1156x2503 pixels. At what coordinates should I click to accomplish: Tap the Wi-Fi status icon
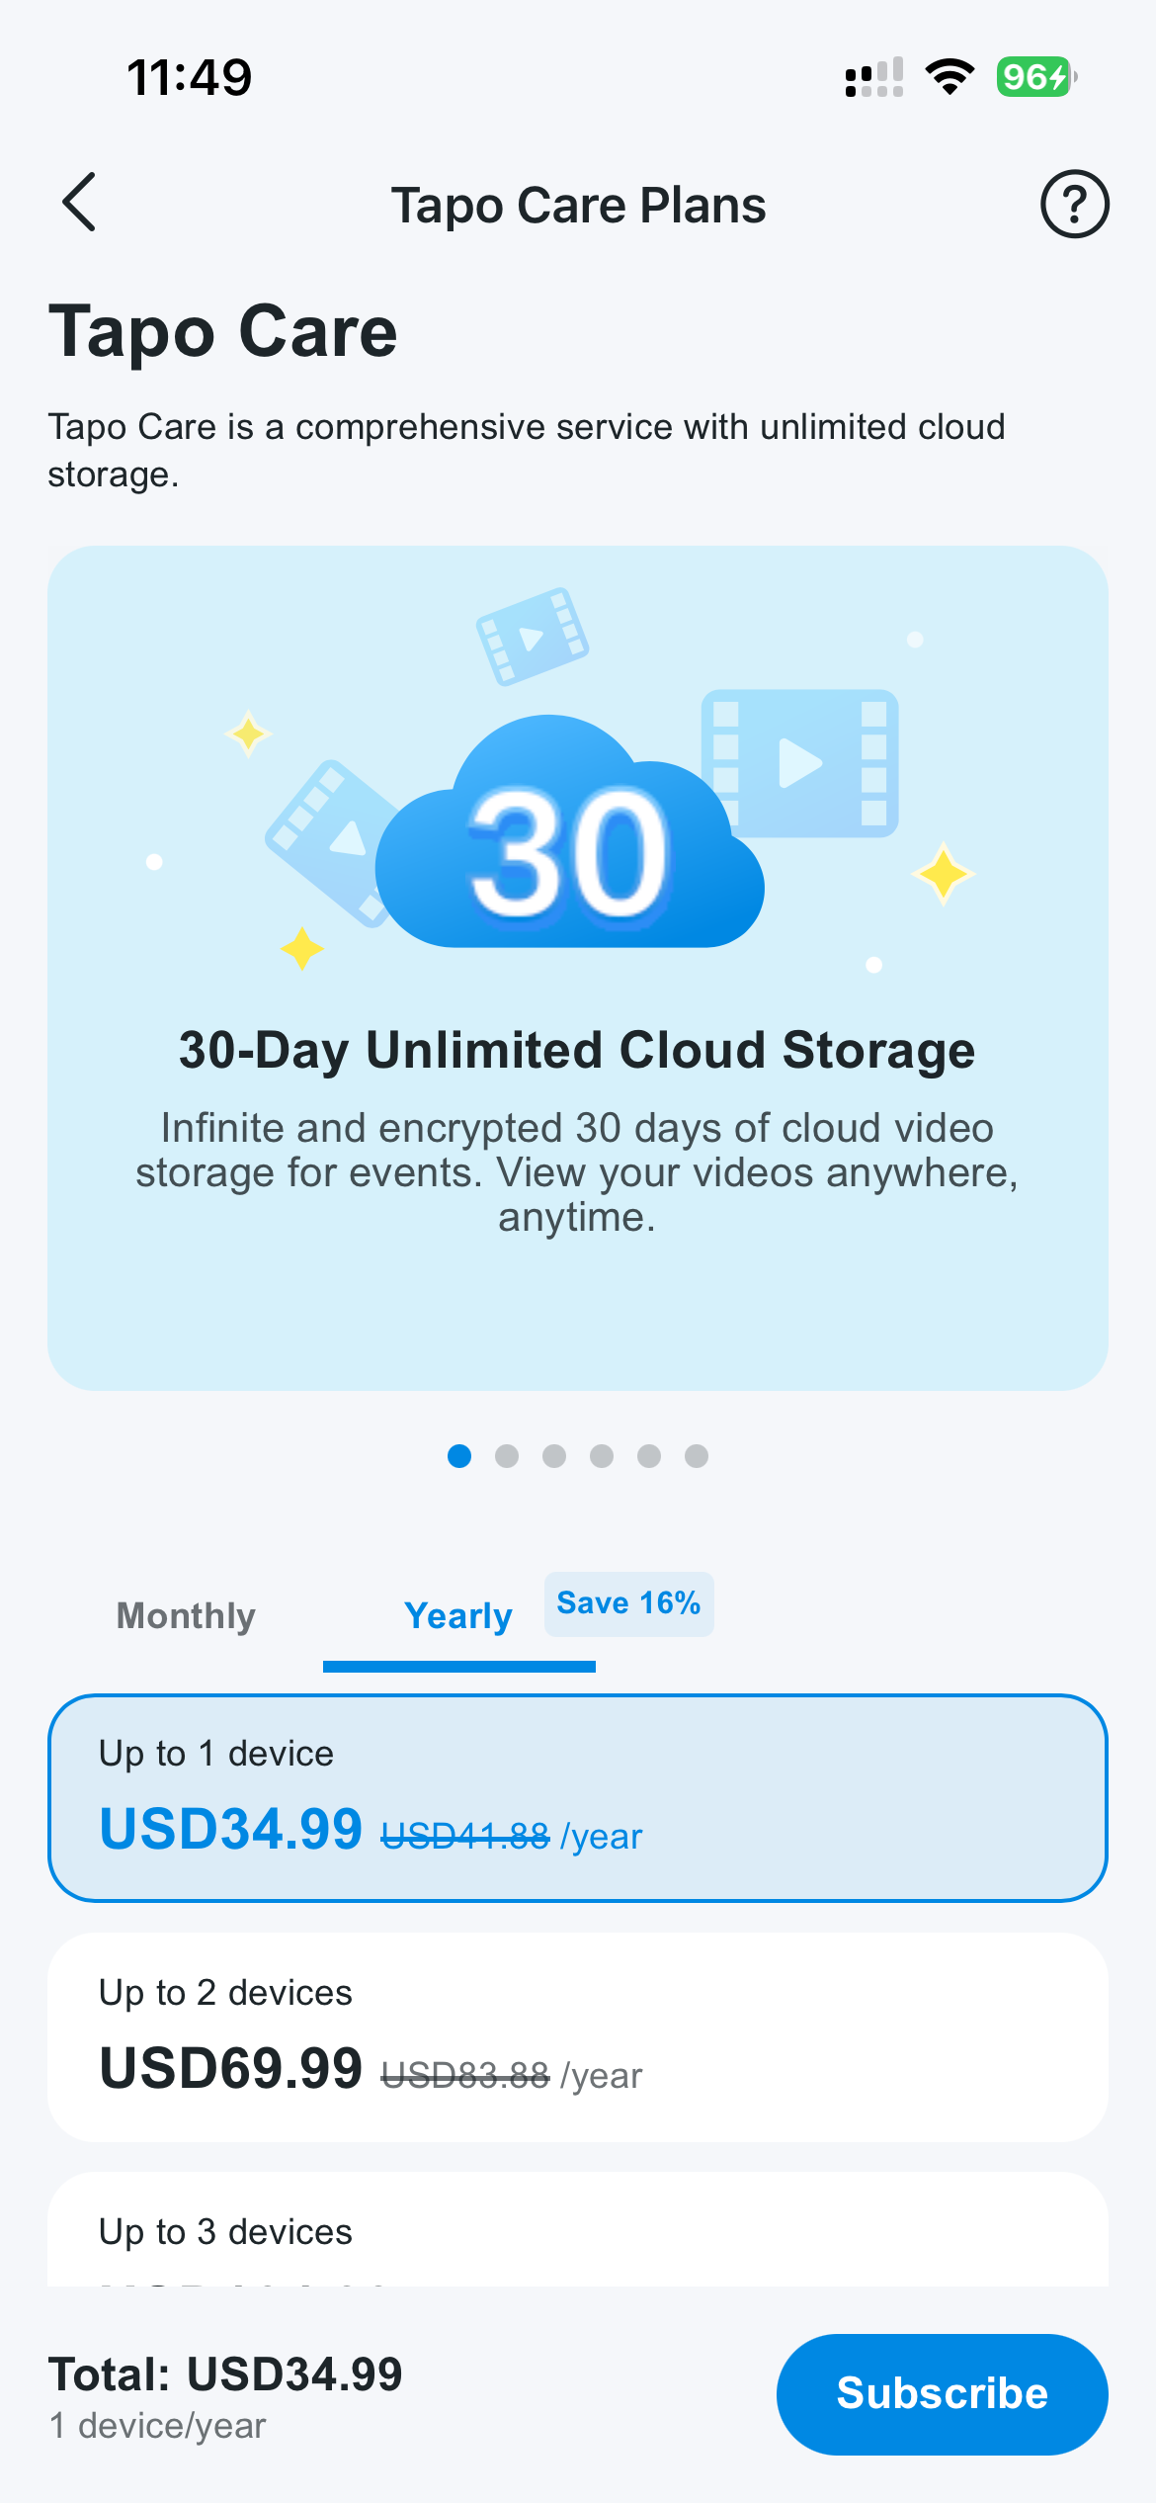(950, 76)
